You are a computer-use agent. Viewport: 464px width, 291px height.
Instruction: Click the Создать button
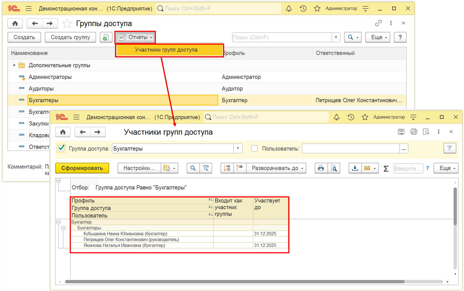(24, 37)
